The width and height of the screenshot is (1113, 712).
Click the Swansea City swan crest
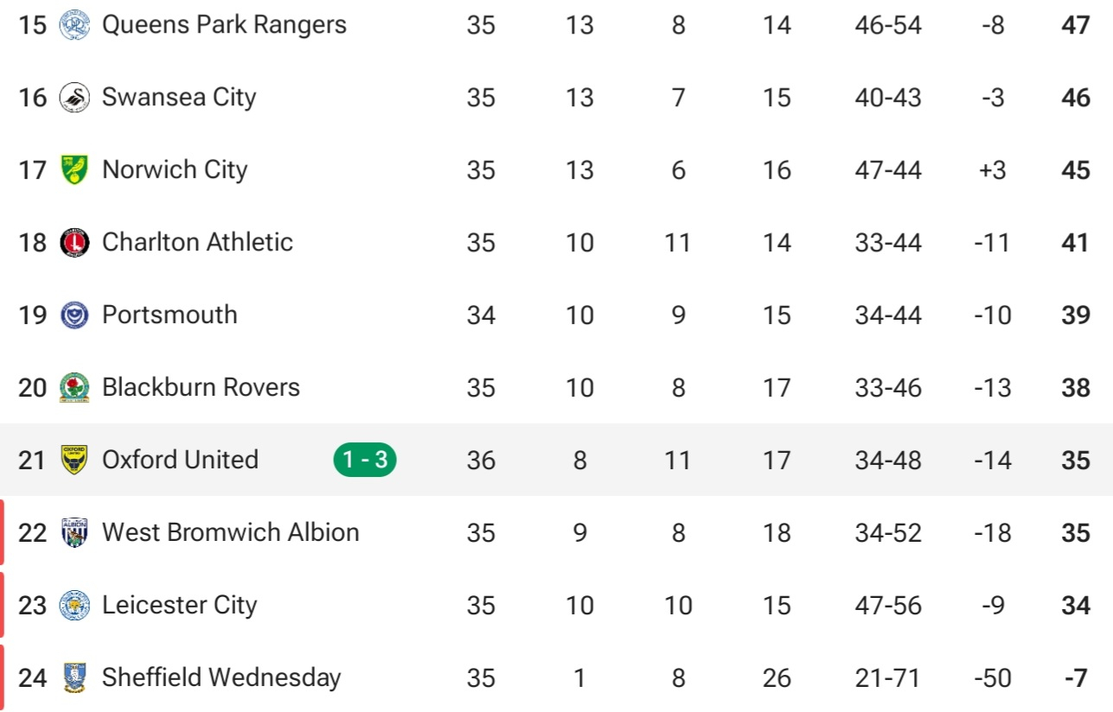tap(74, 97)
